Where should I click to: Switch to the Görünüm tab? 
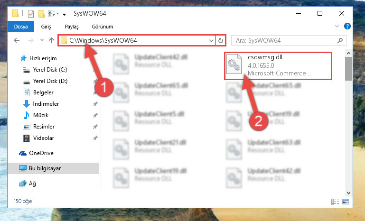tap(103, 27)
